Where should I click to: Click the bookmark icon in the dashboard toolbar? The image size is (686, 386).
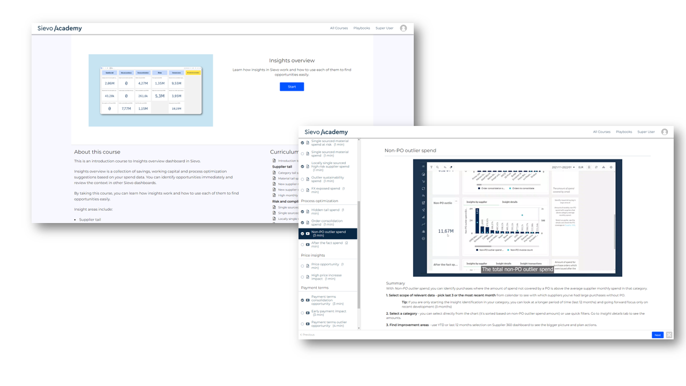pos(588,167)
